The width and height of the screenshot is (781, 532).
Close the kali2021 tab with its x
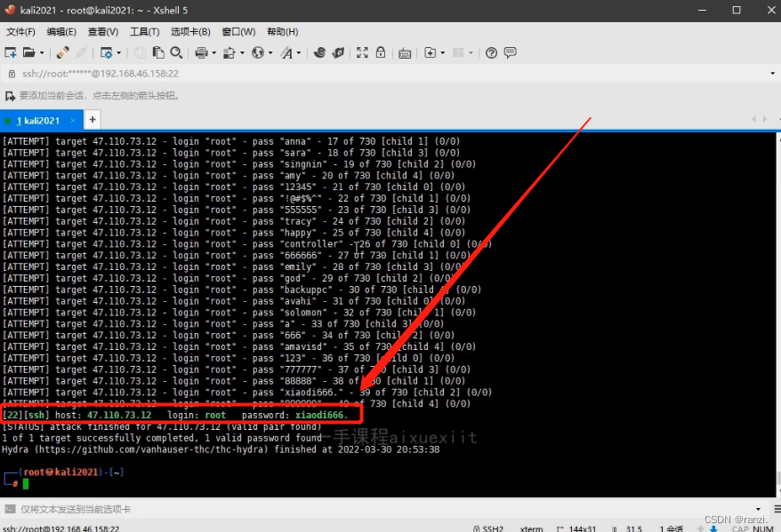73,121
